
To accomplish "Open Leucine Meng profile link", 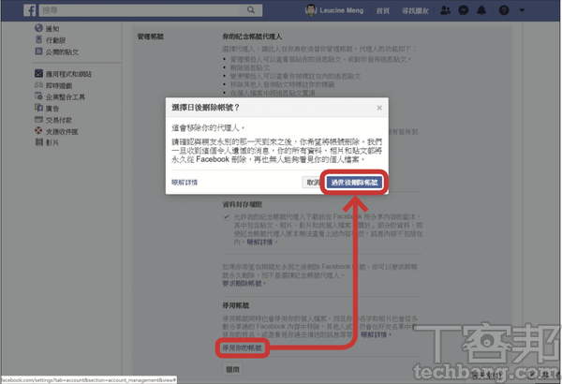I will click(341, 10).
